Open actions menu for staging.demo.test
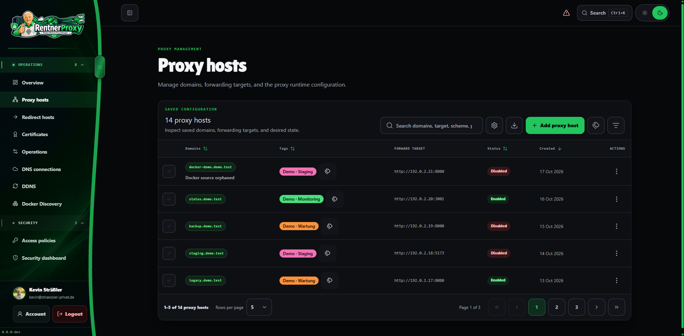 (617, 253)
